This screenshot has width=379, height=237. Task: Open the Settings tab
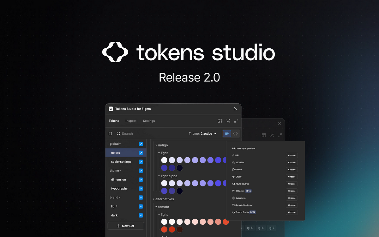pos(149,121)
